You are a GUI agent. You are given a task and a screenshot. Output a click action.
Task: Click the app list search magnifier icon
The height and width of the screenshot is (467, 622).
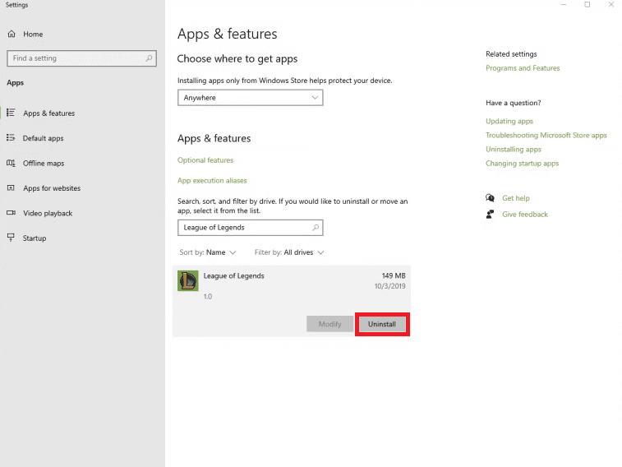tap(316, 228)
